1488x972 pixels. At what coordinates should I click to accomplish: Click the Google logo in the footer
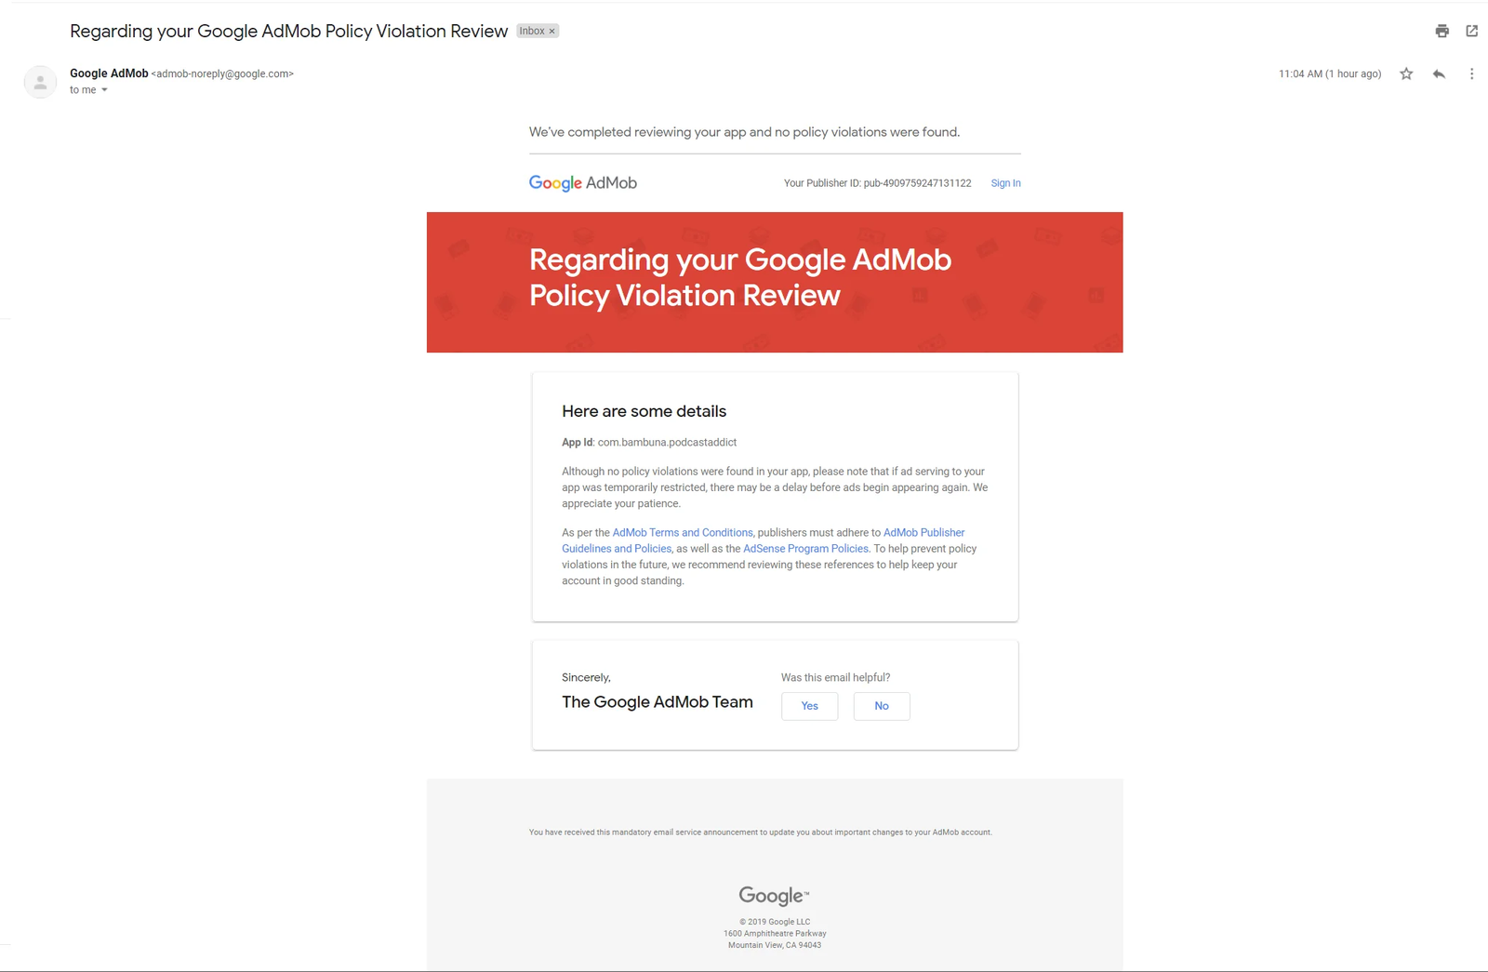773,896
